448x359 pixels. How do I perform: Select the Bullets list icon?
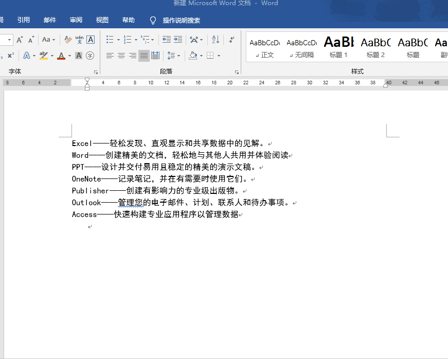click(109, 39)
